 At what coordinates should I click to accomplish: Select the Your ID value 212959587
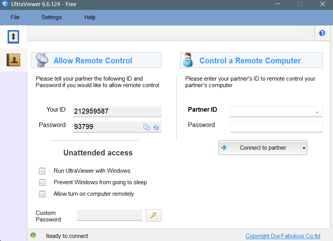91,111
